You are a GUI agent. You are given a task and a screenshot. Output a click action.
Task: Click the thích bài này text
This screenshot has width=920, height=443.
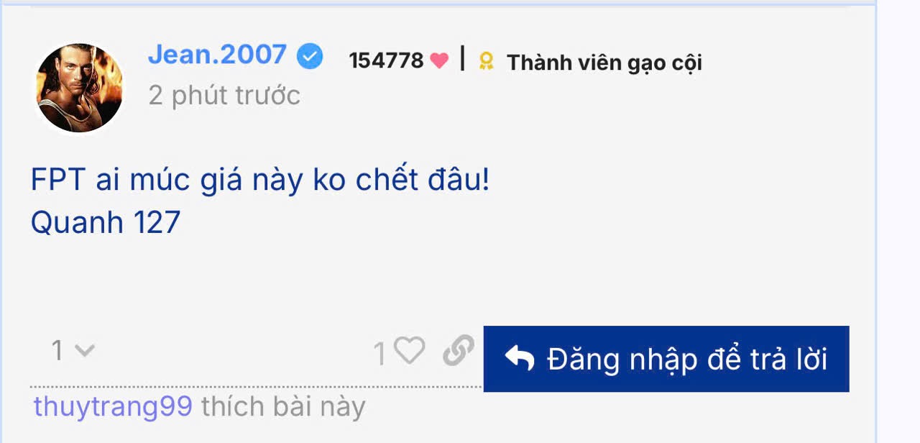coord(283,407)
